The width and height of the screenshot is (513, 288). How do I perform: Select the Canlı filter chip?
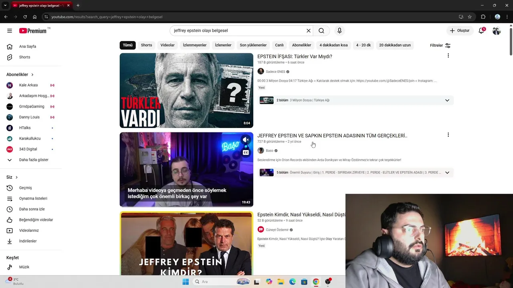279,45
